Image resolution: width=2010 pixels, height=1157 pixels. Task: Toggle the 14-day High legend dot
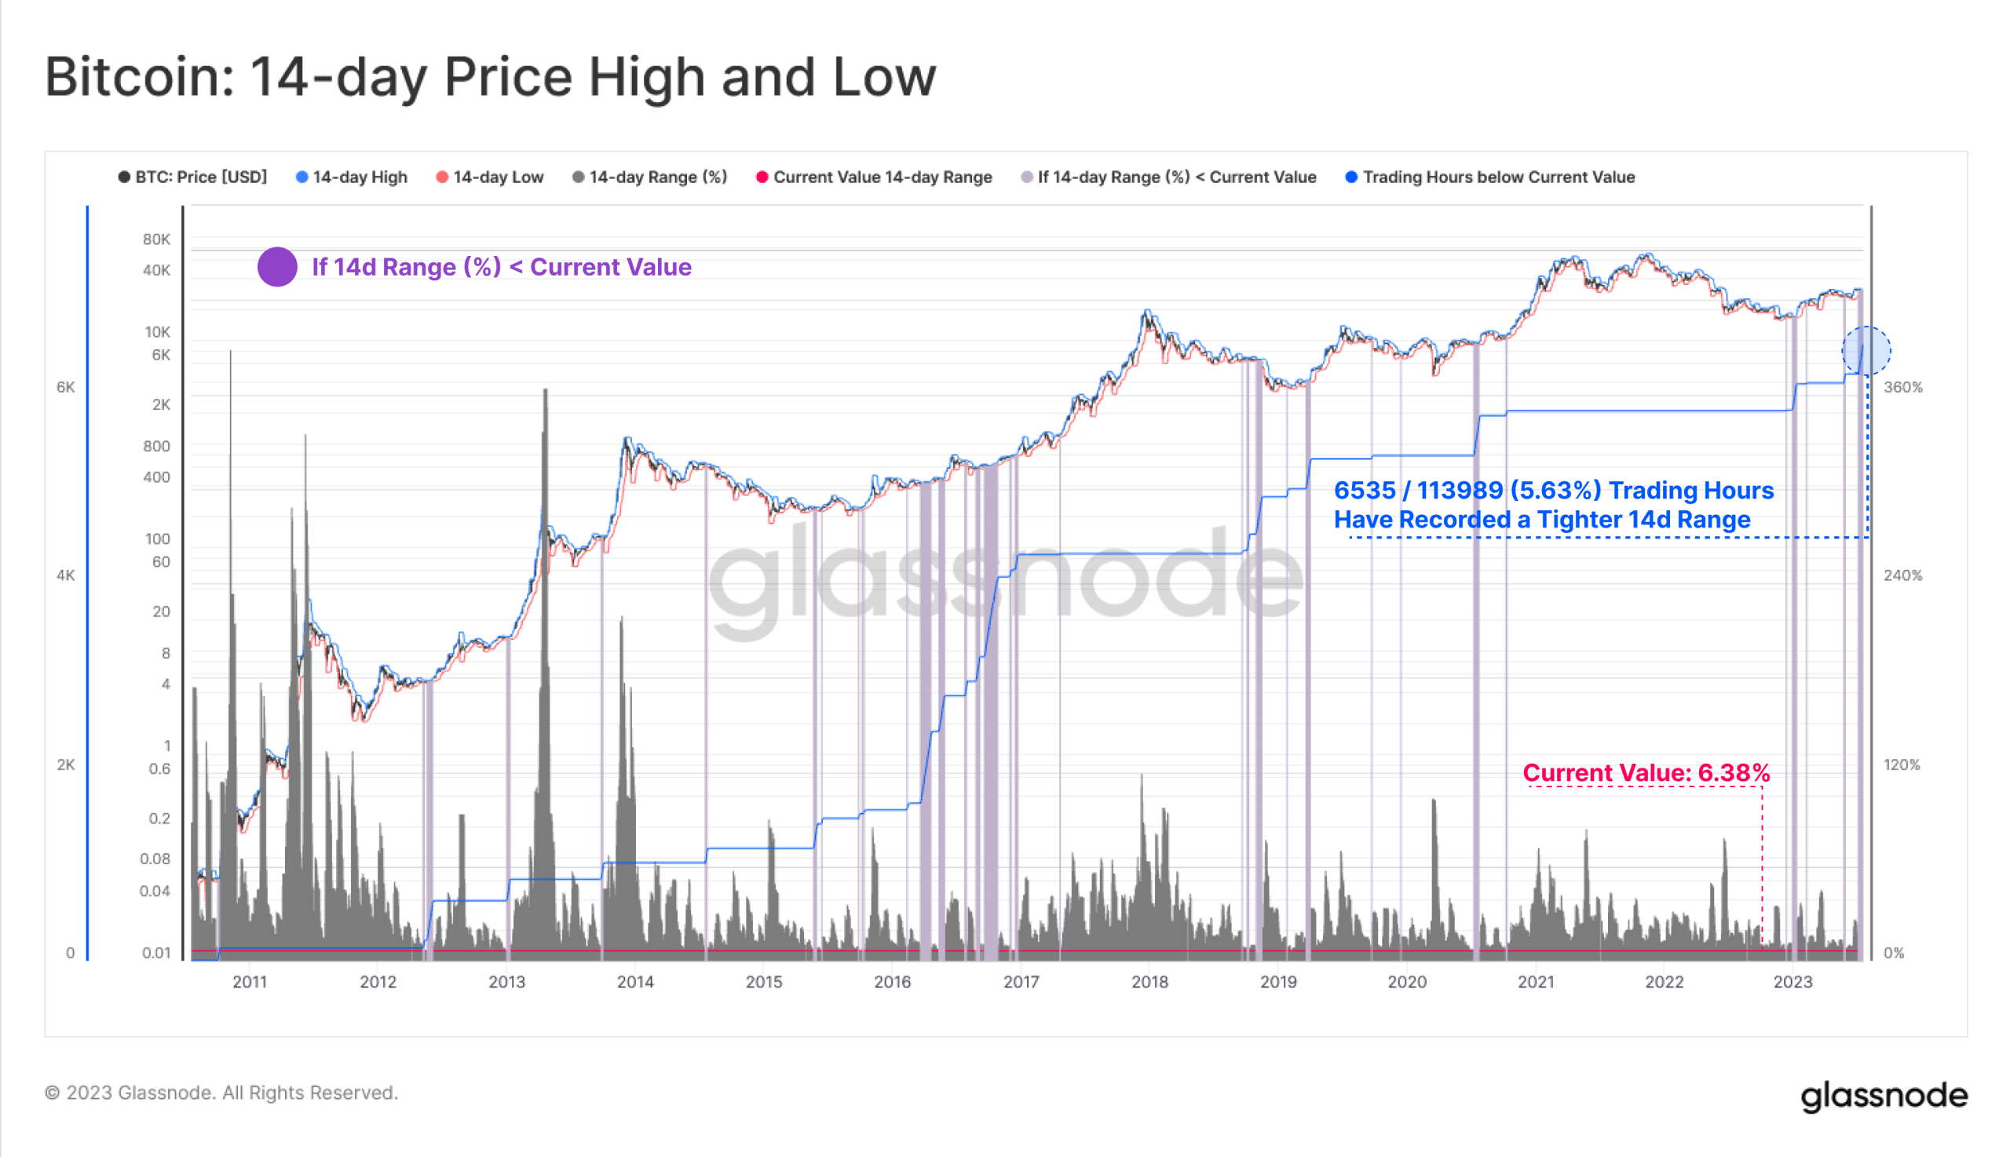pos(302,177)
